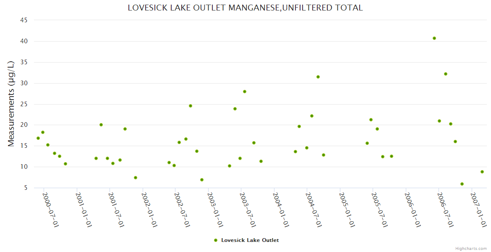The height and width of the screenshot is (252, 491).
Task: Click the 2002-07-01 x-axis label
Action: coord(182,210)
